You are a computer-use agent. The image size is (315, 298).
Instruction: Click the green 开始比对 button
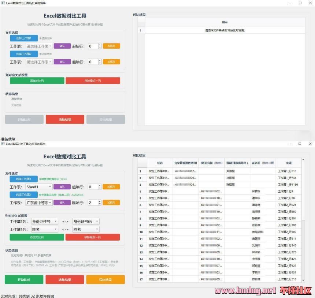[x=24, y=280]
